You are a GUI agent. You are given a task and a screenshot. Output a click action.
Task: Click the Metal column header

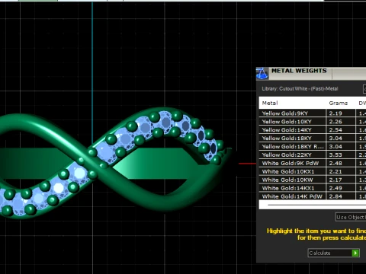tap(270, 103)
